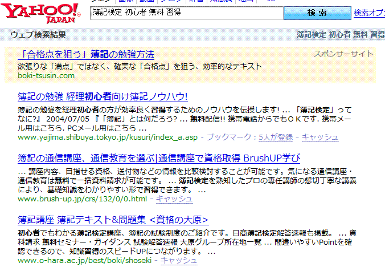Open result 簿記講座 簿記テキスト&問題集 <資格の大原>
This screenshot has height=267, width=385.
(x=113, y=220)
